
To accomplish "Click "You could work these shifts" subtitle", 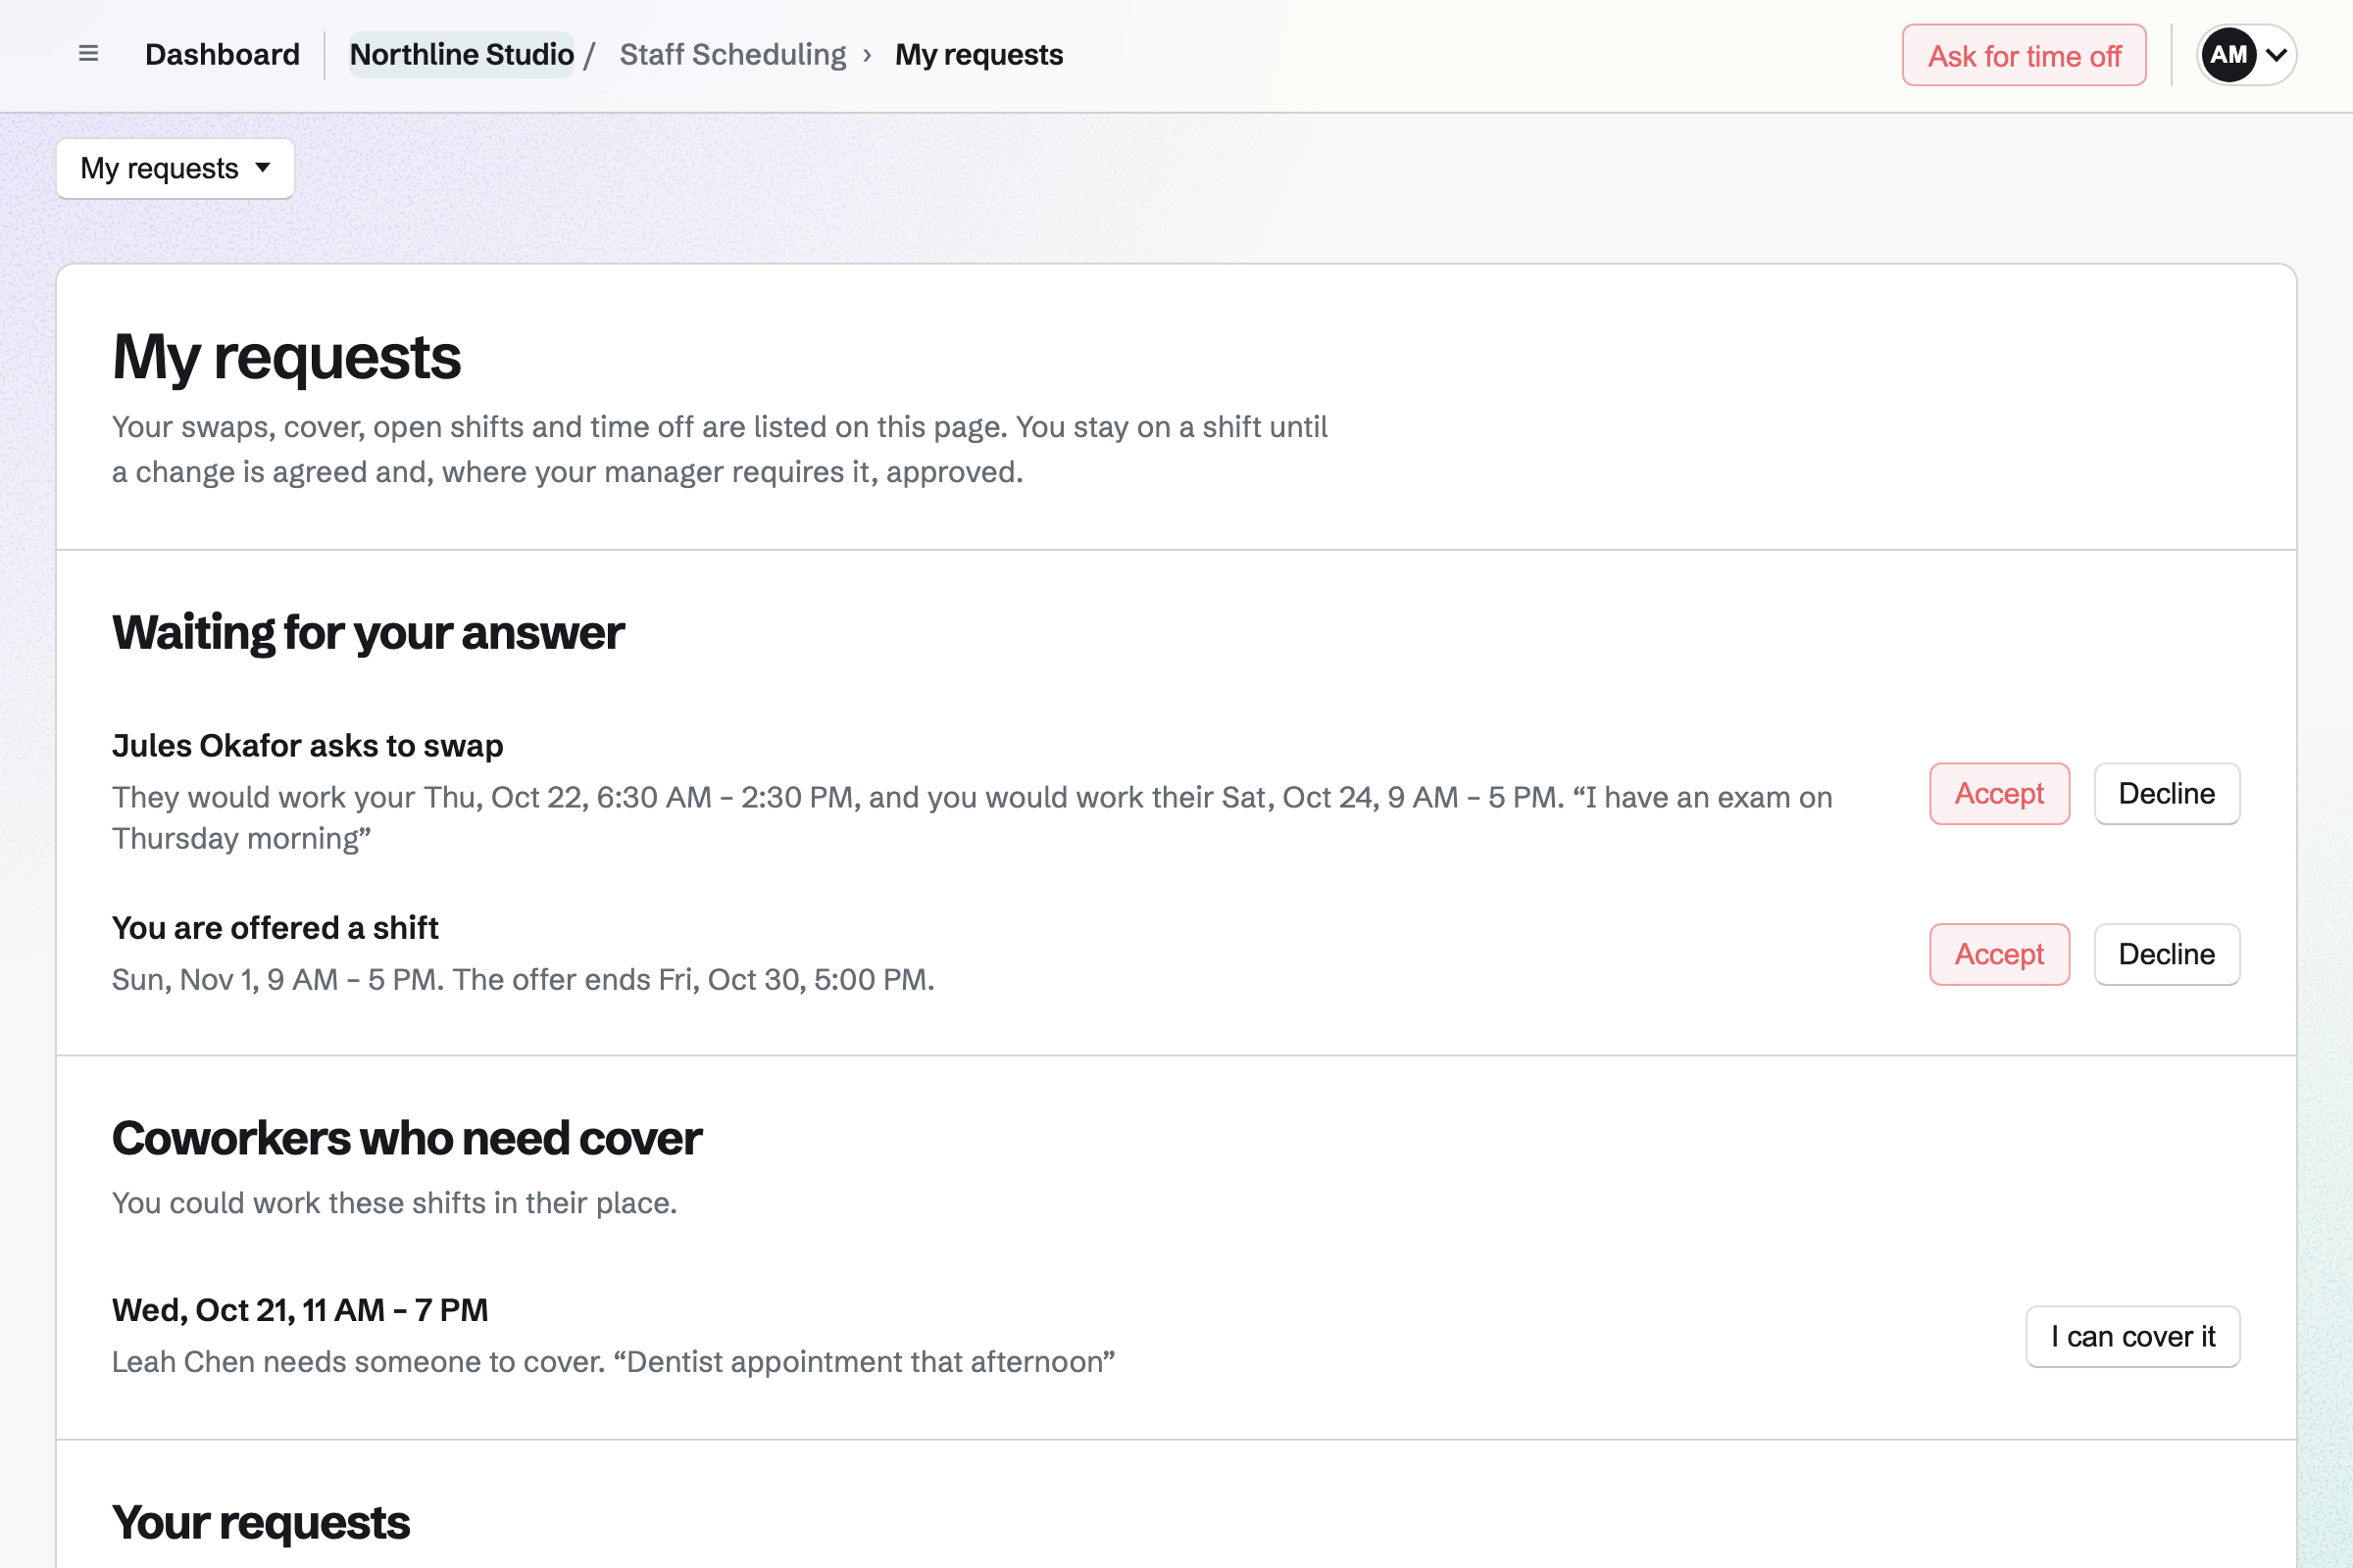I will (x=394, y=1203).
